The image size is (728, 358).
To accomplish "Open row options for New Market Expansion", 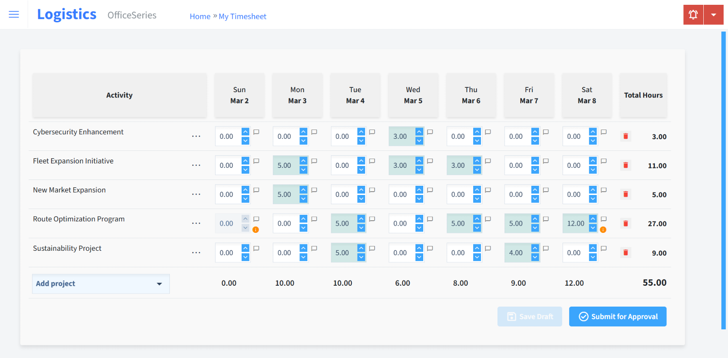I will (196, 194).
